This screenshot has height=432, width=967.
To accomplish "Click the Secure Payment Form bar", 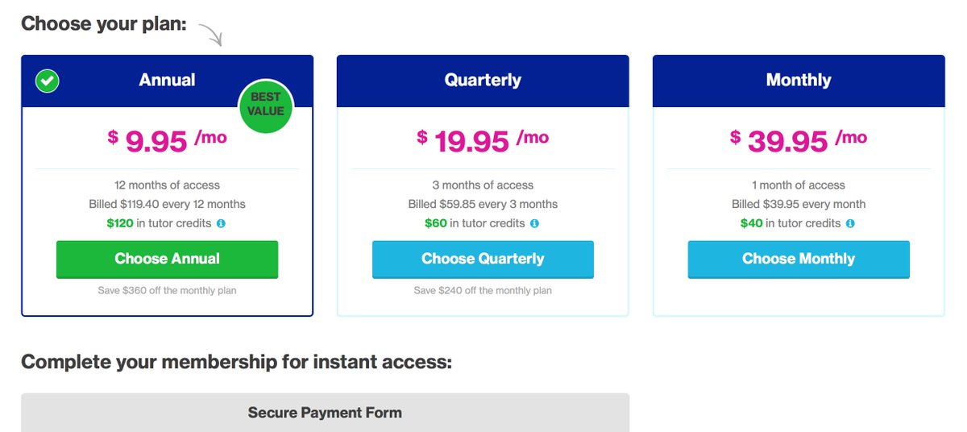I will pos(325,413).
